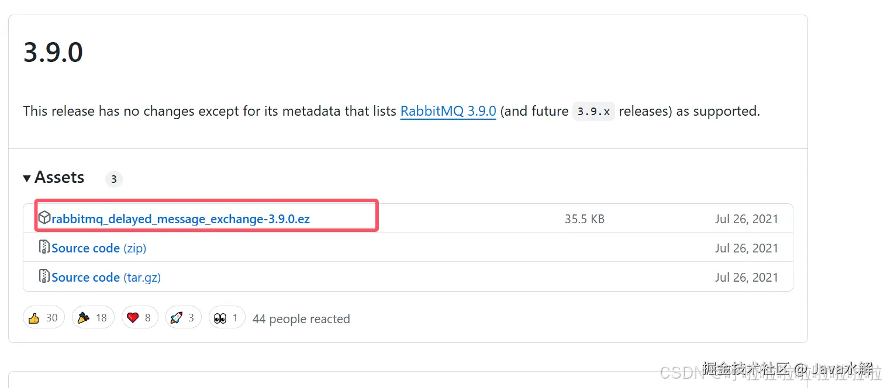Click the Assets heading label
This screenshot has height=388, width=884.
[59, 177]
